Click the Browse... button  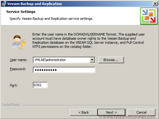pyautogui.click(x=111, y=60)
